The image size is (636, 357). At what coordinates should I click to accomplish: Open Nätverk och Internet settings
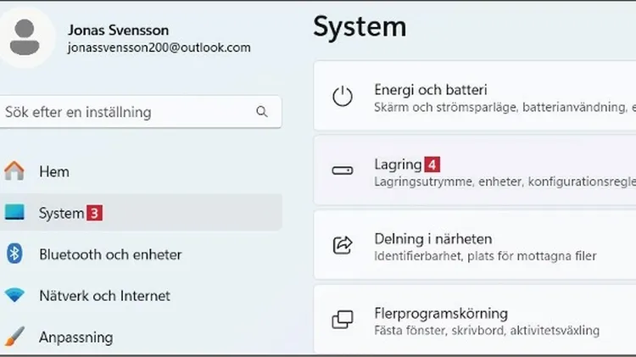coord(104,296)
